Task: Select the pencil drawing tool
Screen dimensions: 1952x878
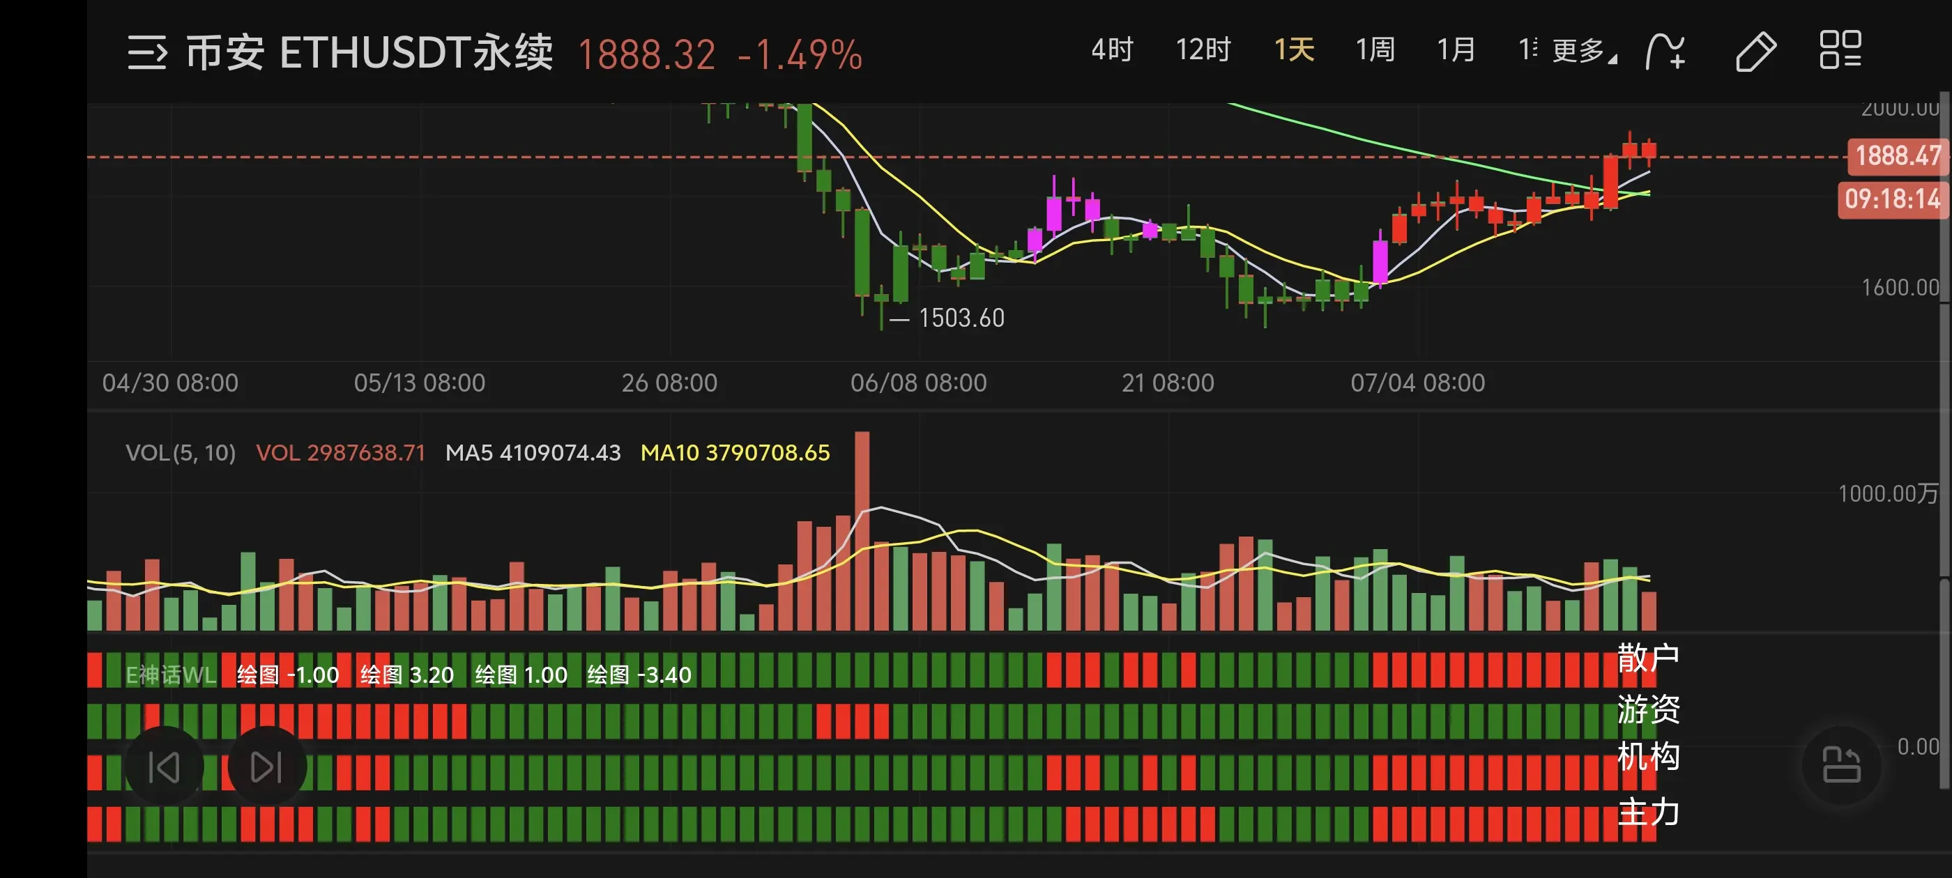Action: coord(1755,52)
